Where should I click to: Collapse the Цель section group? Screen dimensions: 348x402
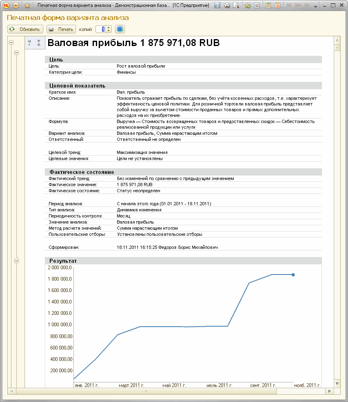17,53
